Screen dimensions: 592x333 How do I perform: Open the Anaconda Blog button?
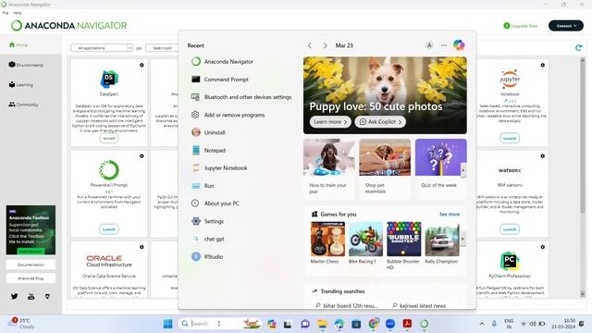click(31, 278)
